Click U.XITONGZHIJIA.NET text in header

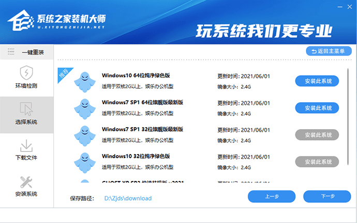(x=71, y=27)
